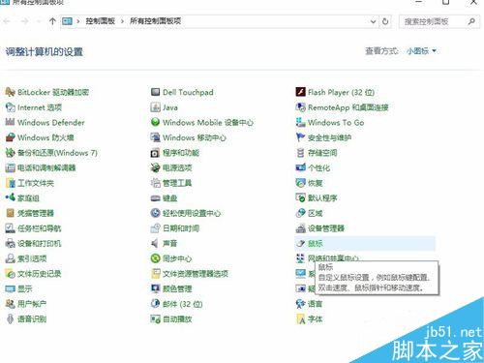Open 用户帐户 link

(x=32, y=304)
